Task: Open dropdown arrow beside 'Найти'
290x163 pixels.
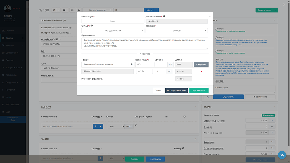Action: tap(156, 10)
